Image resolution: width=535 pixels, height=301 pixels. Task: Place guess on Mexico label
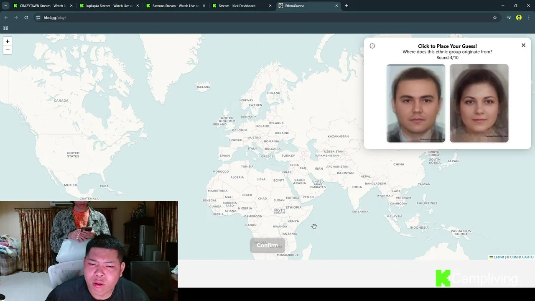pos(71,185)
